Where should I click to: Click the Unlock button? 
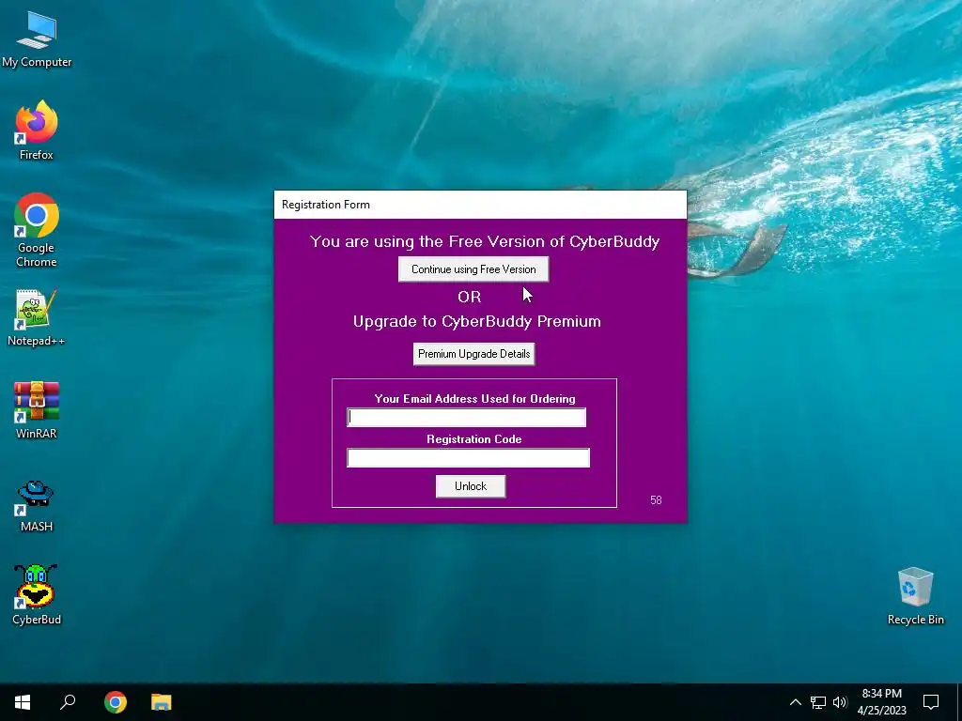pyautogui.click(x=471, y=486)
